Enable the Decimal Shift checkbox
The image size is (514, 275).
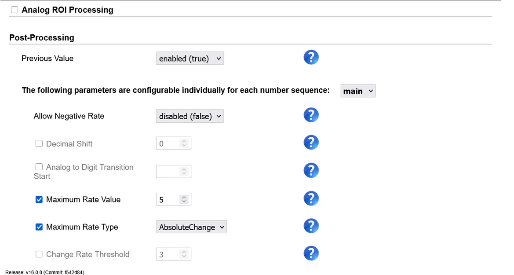point(39,143)
